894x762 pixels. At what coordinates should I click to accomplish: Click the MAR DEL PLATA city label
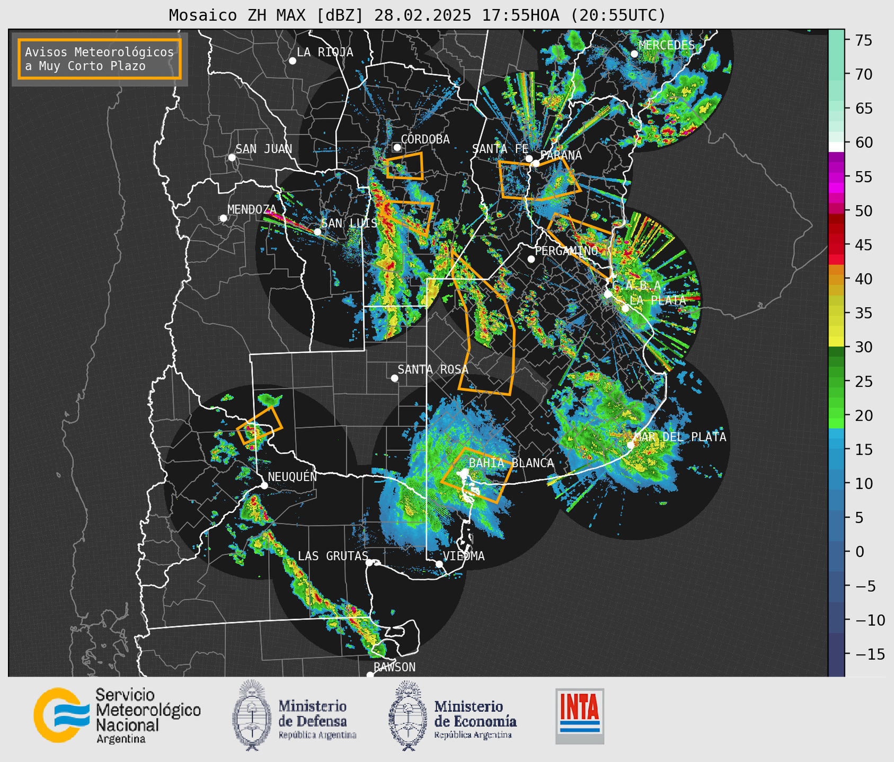(x=680, y=437)
